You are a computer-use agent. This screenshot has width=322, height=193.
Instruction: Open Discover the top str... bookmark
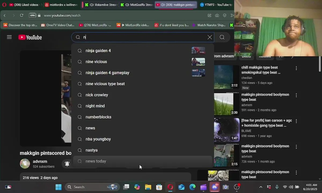pyautogui.click(x=20, y=25)
